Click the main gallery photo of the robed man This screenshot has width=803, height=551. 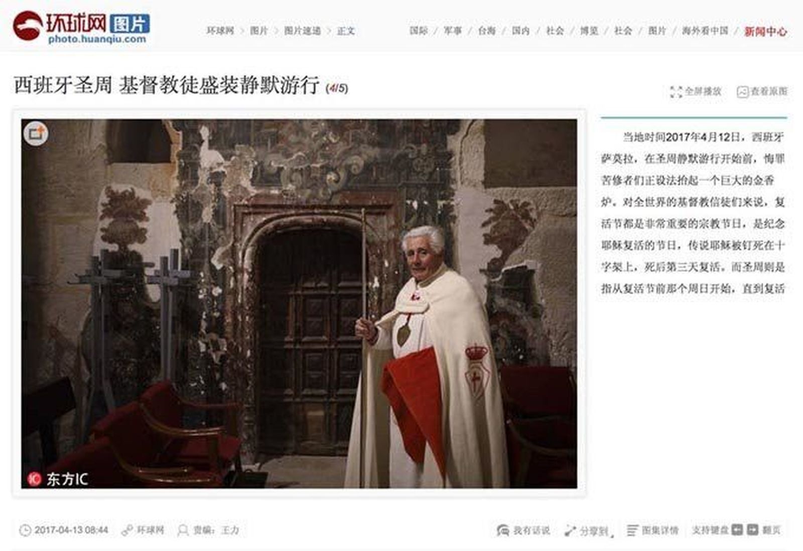coord(299,303)
